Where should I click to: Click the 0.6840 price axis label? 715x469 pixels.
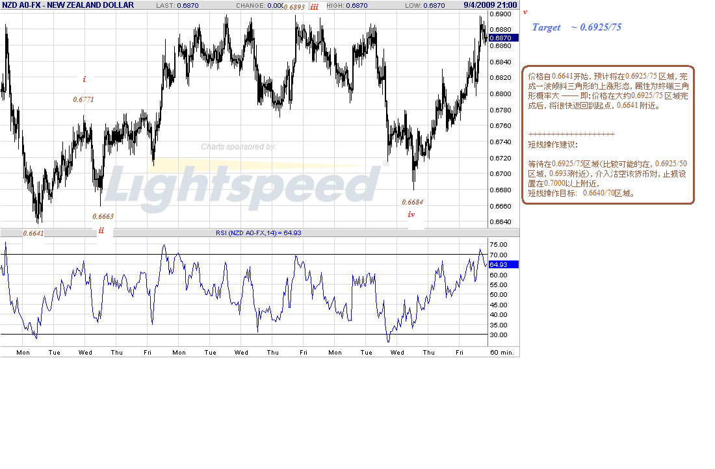coord(500,62)
